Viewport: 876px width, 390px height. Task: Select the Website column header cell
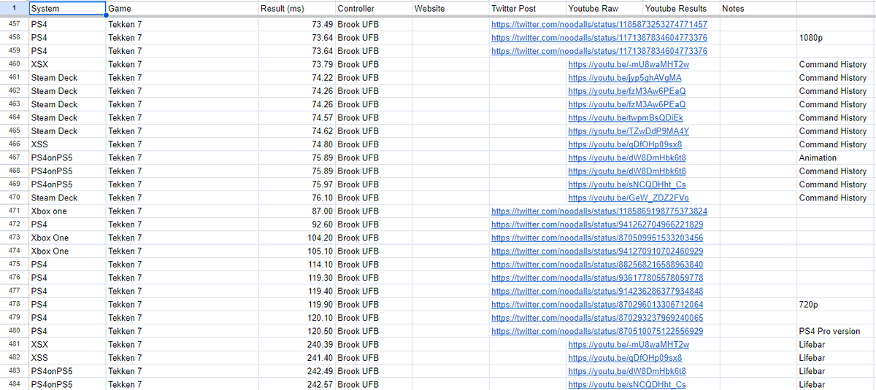[450, 8]
